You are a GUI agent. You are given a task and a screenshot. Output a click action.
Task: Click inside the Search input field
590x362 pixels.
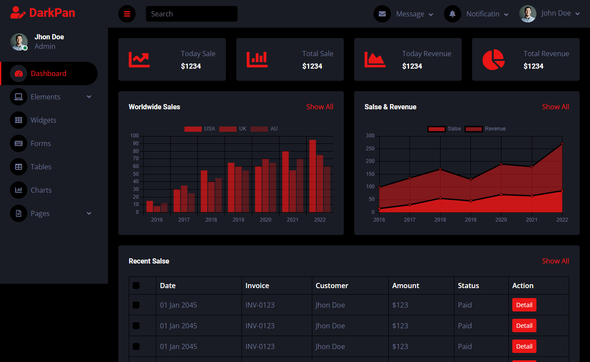pos(191,13)
